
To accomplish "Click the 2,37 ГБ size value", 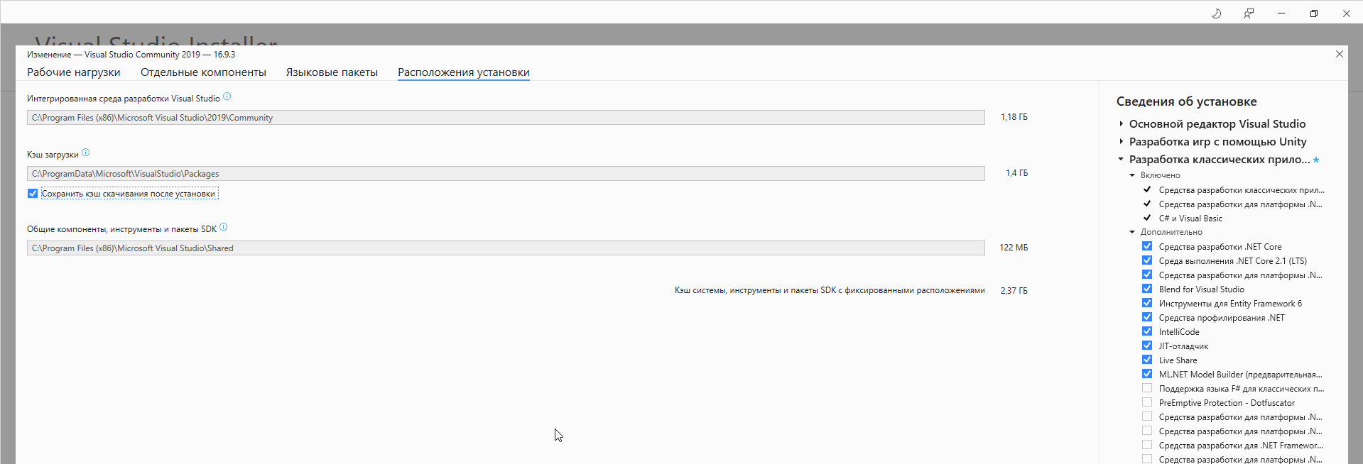I will (1014, 291).
